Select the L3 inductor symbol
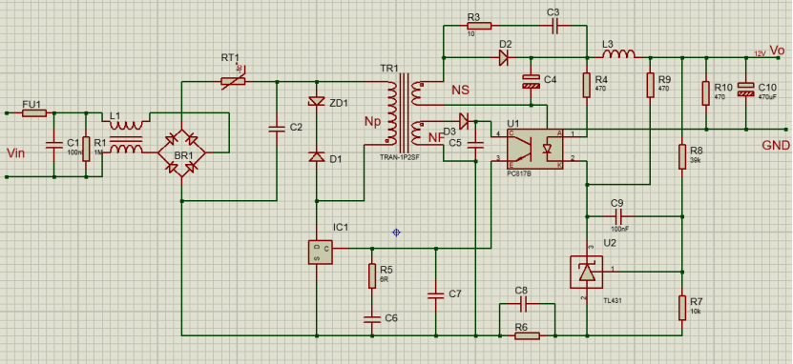 tap(618, 54)
